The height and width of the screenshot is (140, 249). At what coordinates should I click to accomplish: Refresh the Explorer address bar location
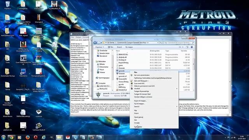tap(161, 43)
